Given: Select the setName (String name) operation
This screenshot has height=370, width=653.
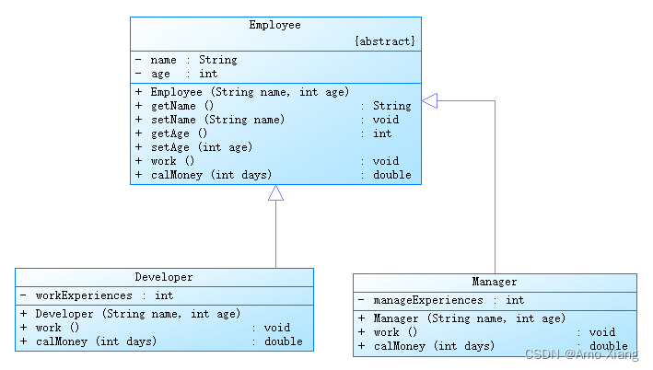Looking at the screenshot, I should click(x=267, y=120).
